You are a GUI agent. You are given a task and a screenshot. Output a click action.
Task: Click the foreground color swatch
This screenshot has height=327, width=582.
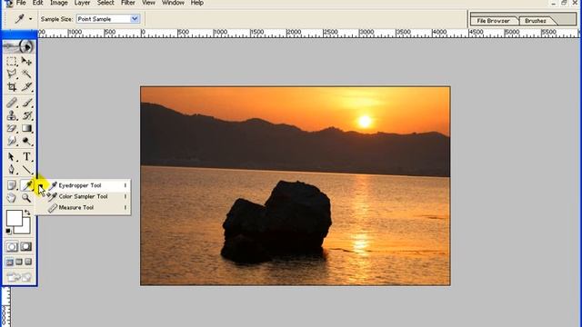click(15, 218)
